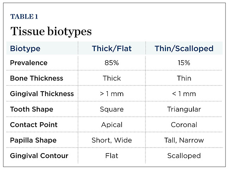Viewport: 229px width, 169px height.
Task: Select the "Short, Wide" papilla cell
Action: [112, 140]
